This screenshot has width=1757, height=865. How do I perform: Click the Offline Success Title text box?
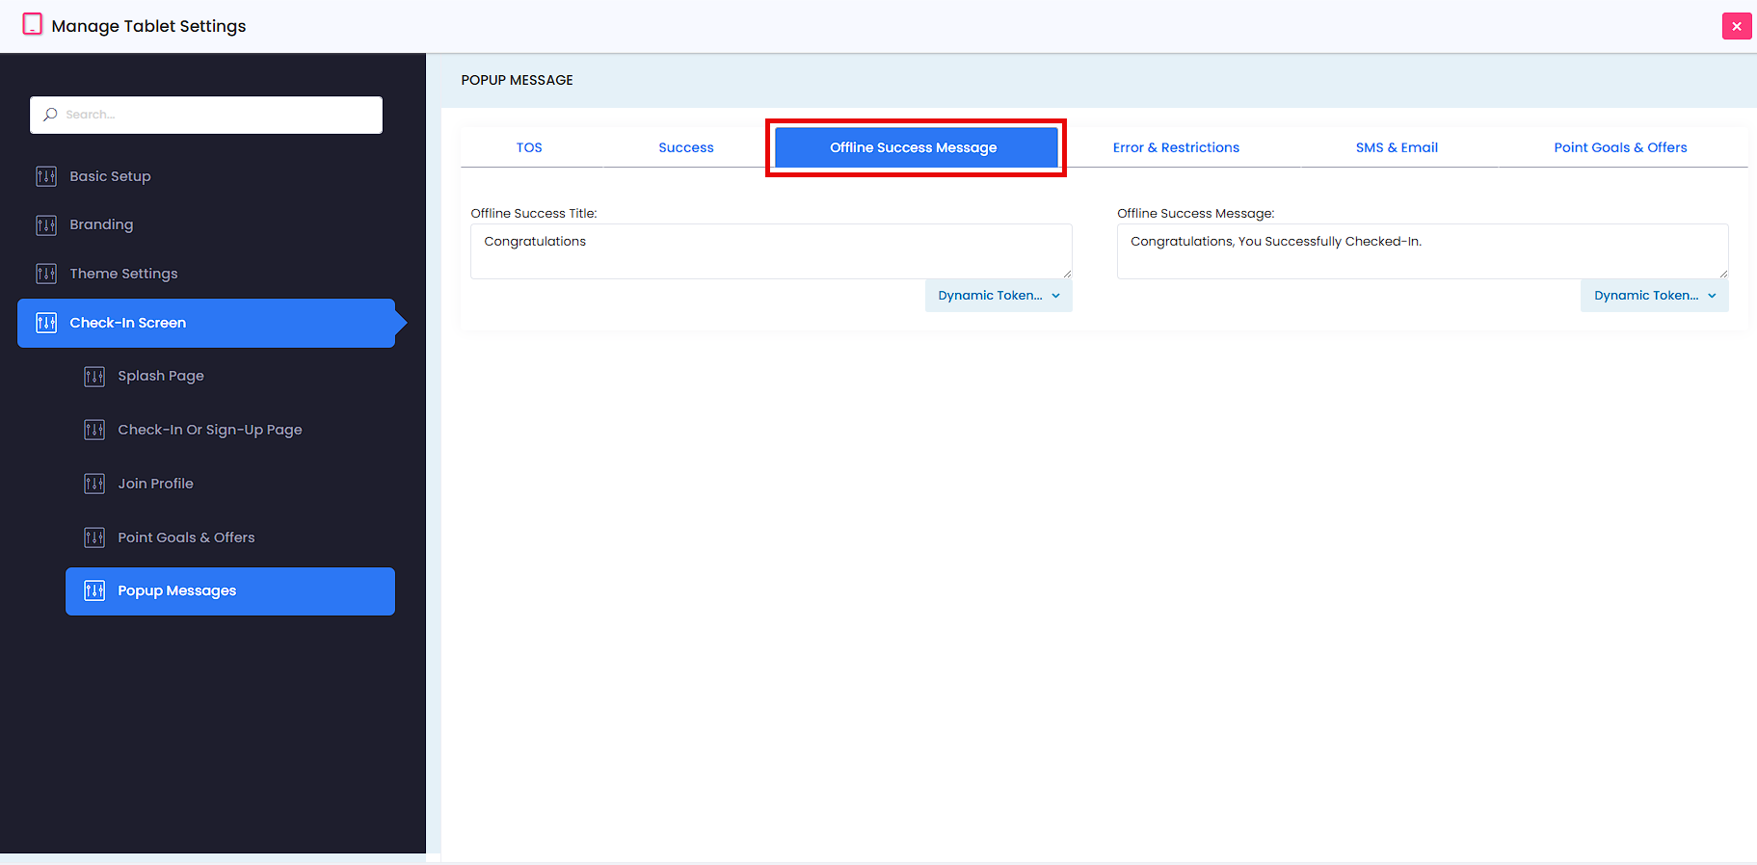[771, 251]
